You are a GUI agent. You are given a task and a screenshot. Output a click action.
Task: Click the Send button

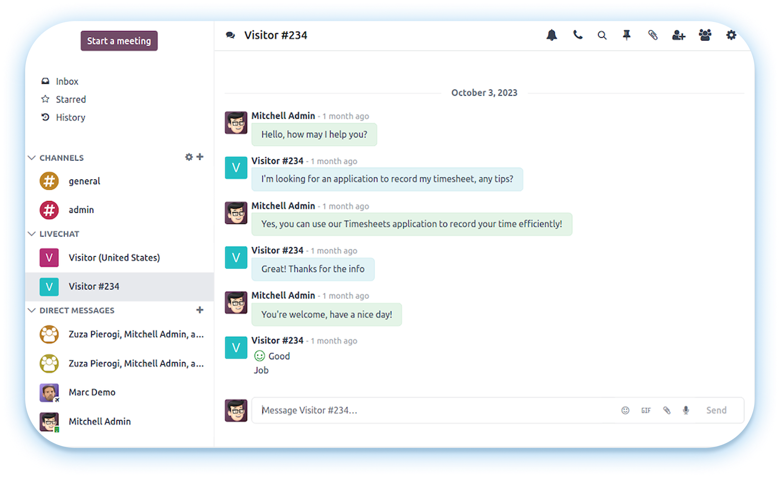(x=716, y=410)
